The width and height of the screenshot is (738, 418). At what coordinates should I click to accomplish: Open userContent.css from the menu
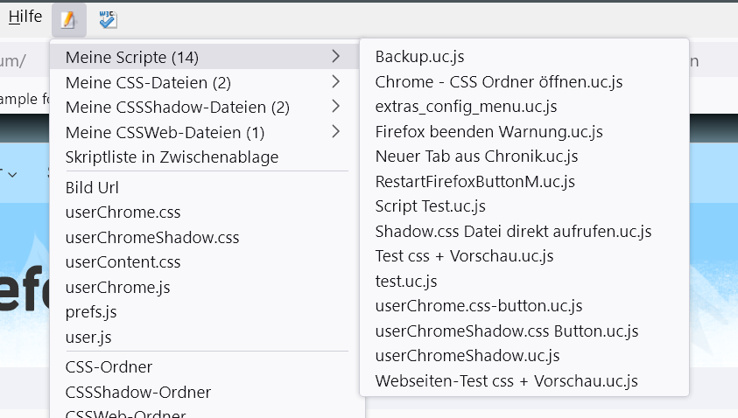pyautogui.click(x=123, y=262)
